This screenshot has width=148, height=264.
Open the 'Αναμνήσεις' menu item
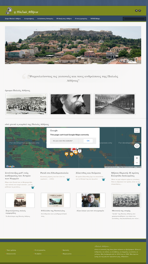coord(29,19)
